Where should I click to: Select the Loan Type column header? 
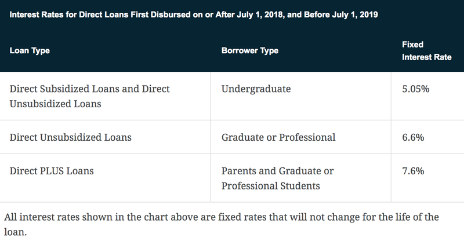click(x=30, y=50)
